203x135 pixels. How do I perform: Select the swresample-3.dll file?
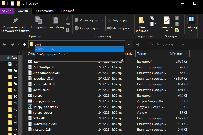point(45,124)
